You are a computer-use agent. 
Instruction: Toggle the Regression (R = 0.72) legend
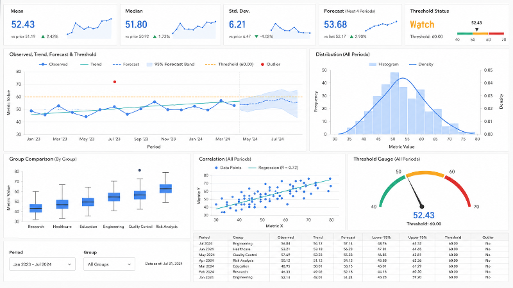[x=274, y=168]
